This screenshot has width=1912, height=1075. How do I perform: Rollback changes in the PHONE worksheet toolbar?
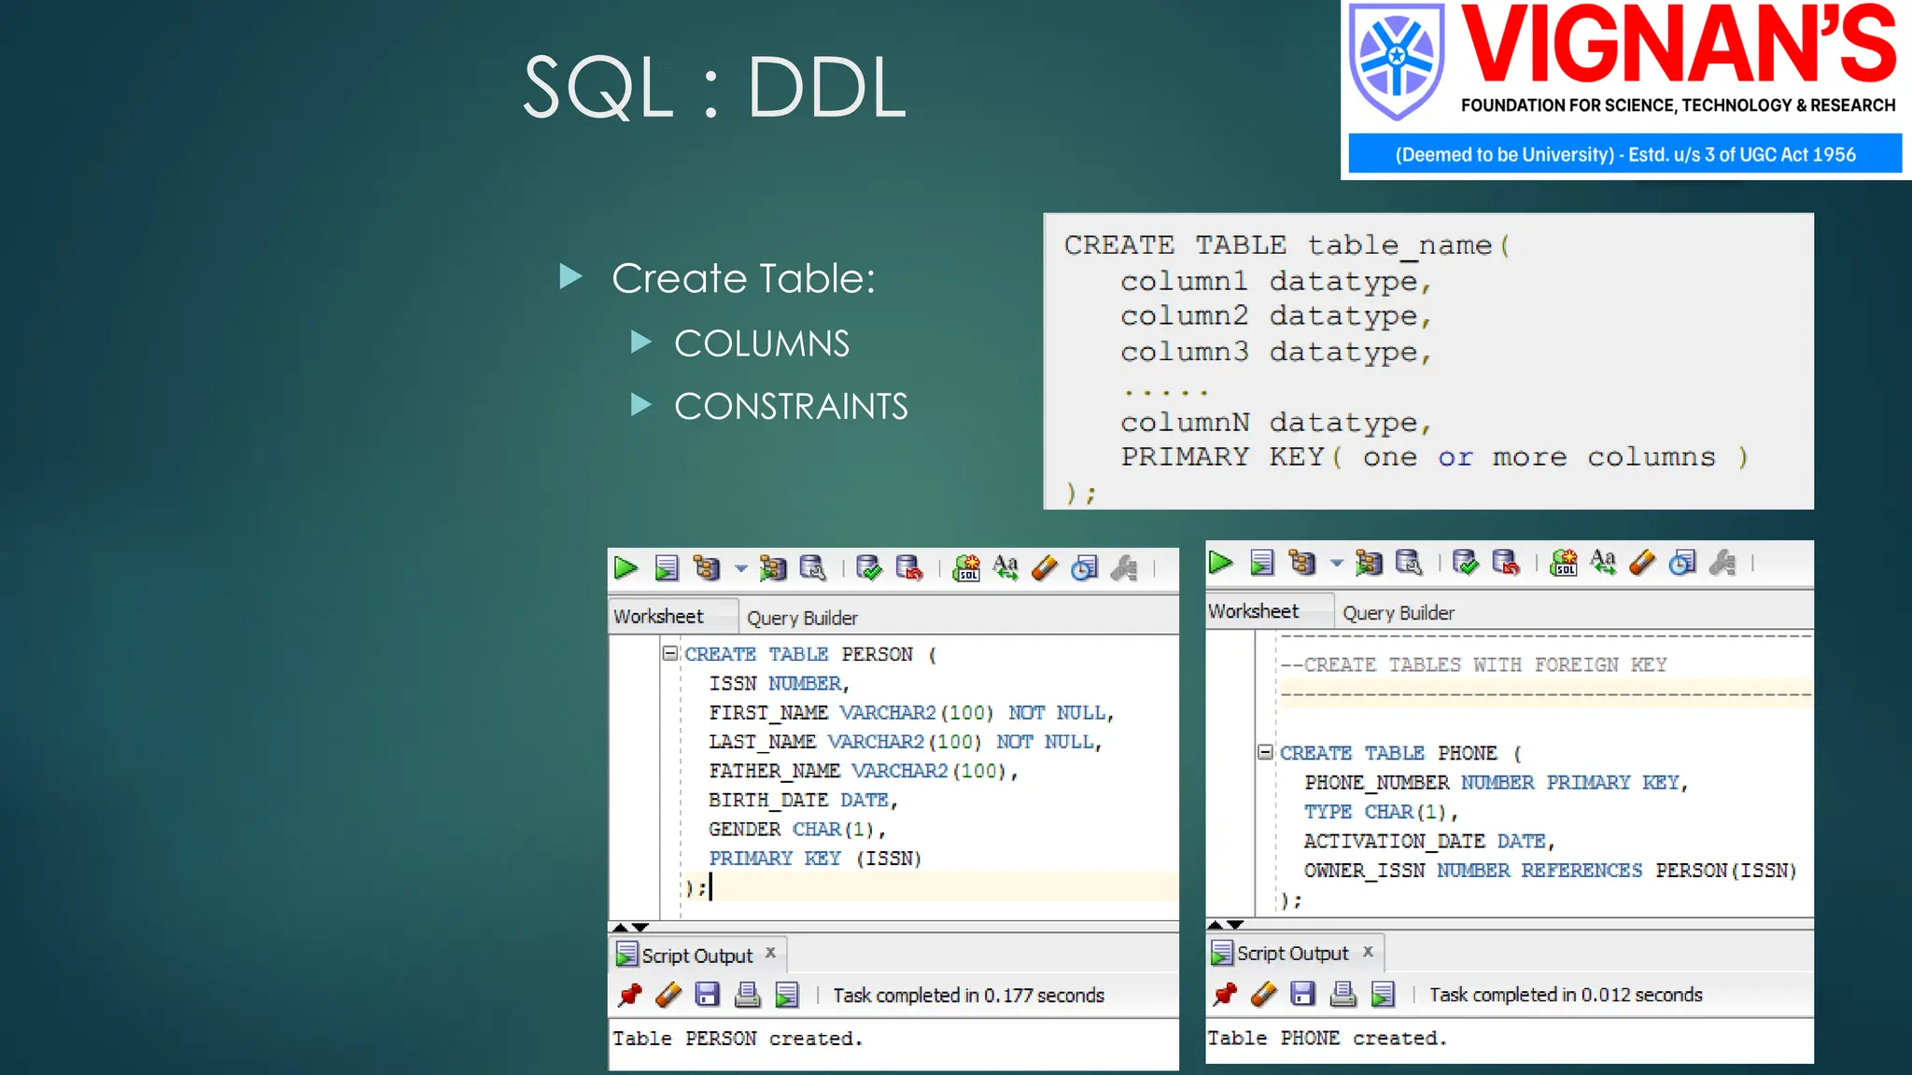pos(1506,563)
